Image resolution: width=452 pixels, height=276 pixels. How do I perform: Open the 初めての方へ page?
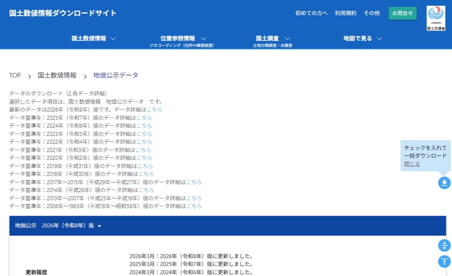pyautogui.click(x=311, y=13)
